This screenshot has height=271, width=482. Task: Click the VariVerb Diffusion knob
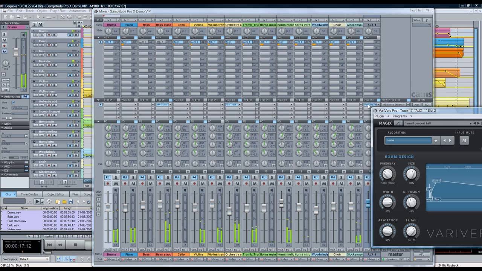[x=411, y=202]
